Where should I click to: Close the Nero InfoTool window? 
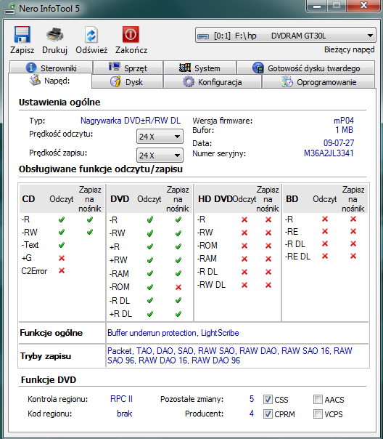(x=363, y=6)
